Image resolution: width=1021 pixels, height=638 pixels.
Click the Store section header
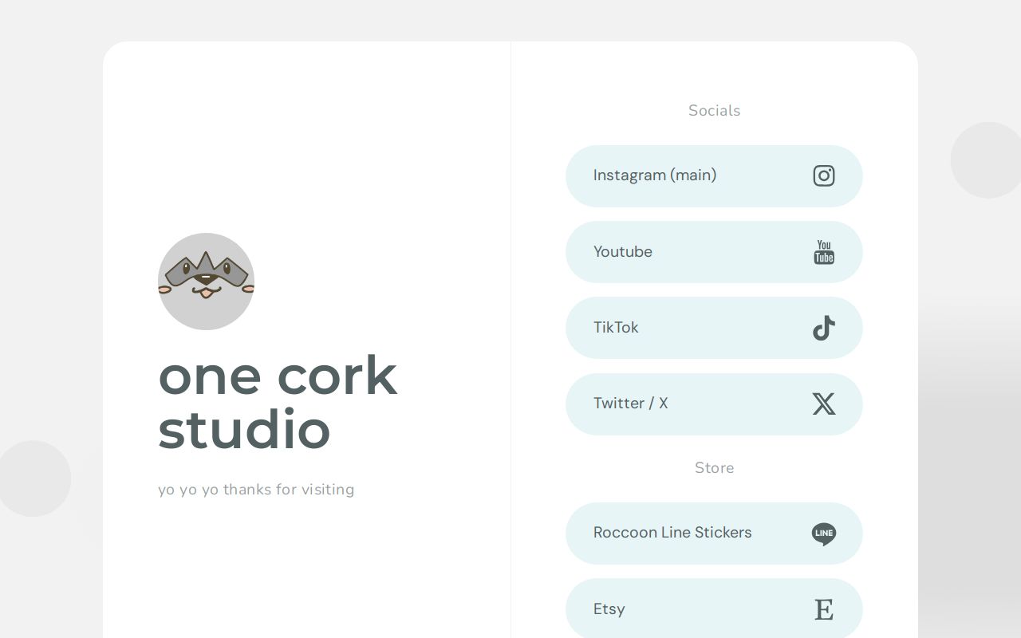click(714, 468)
